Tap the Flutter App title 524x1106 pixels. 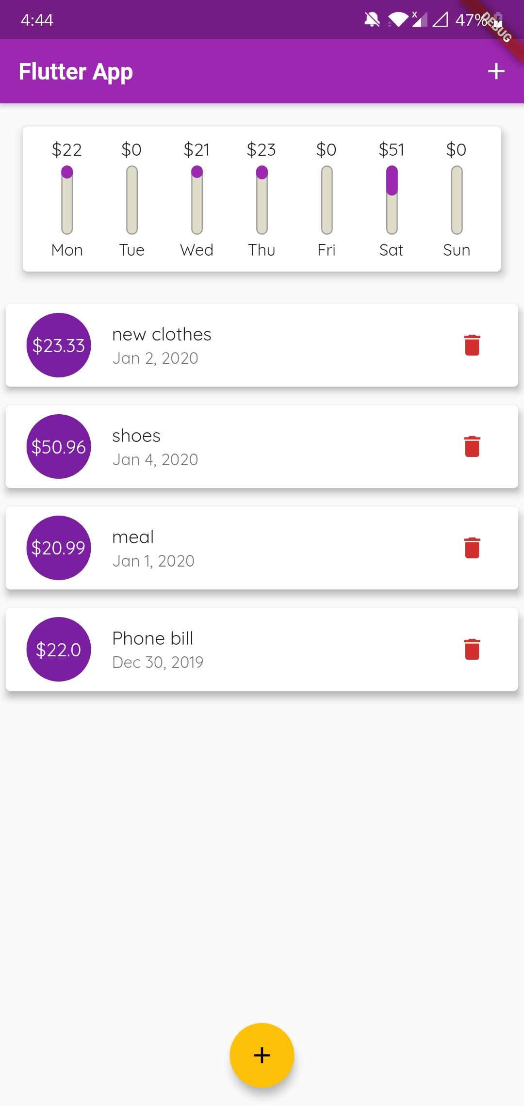click(76, 72)
